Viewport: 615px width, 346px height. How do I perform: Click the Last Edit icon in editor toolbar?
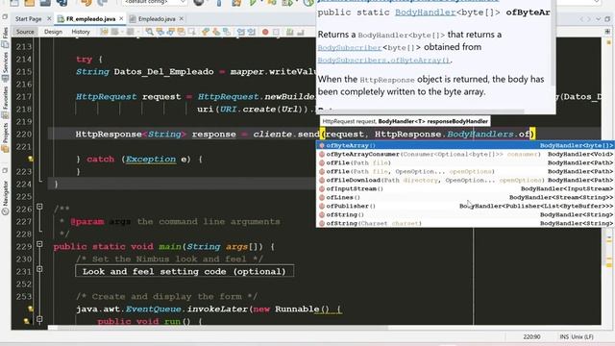105,32
